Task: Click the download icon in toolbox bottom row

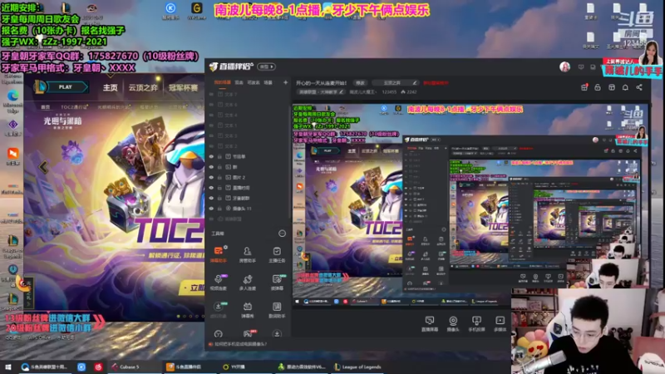Action: click(277, 334)
